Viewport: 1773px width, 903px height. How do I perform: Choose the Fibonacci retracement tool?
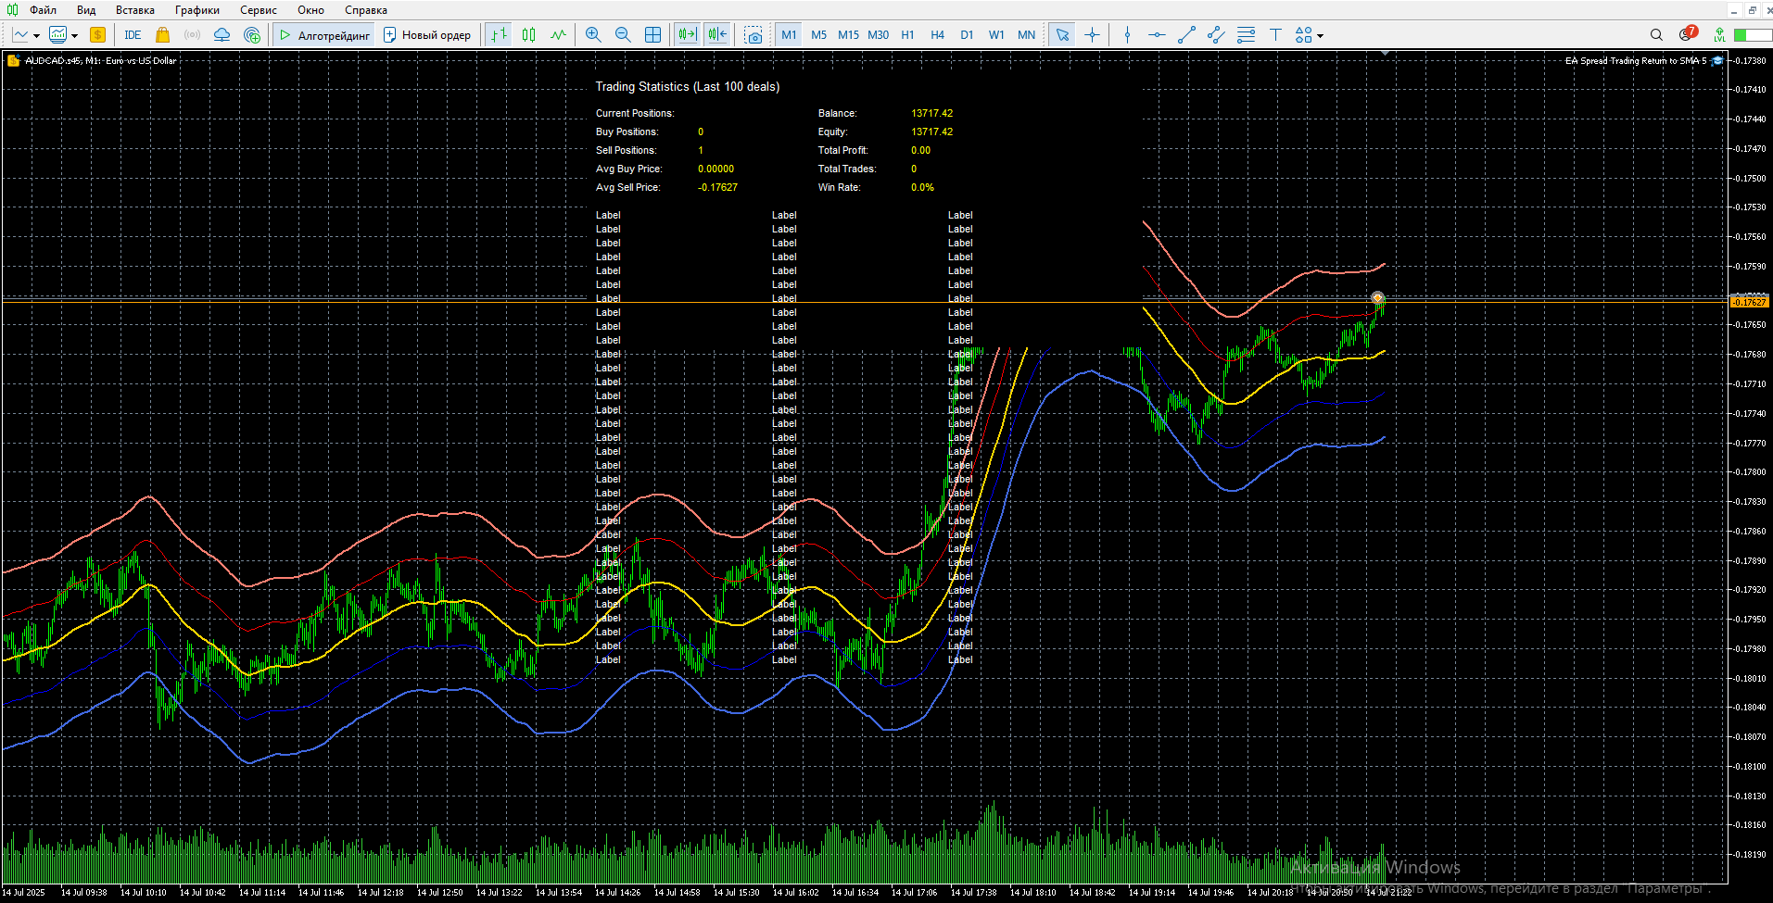[x=1246, y=35]
